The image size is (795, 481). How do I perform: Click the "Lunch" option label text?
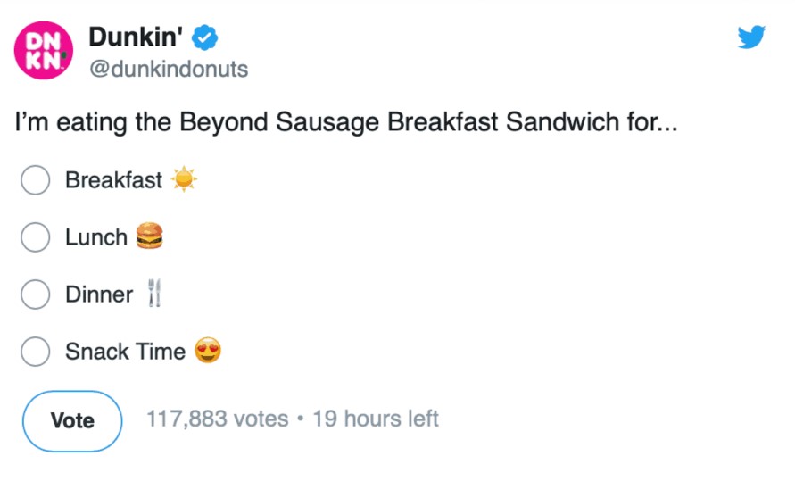click(96, 237)
